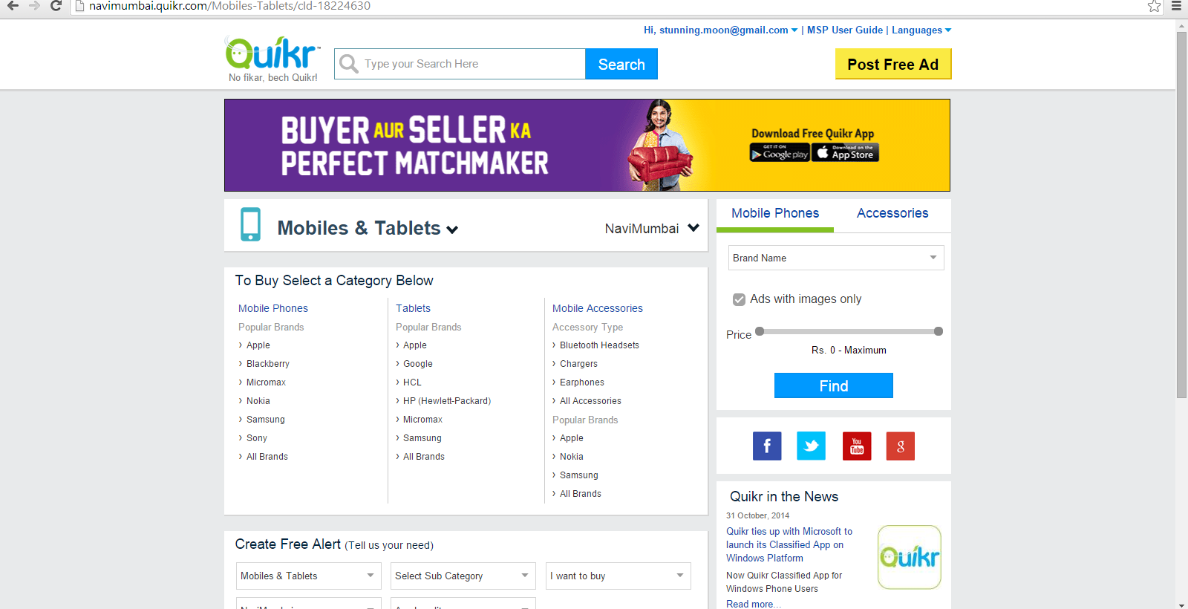
Task: Reload the page with browser refresh icon
Action: (56, 6)
